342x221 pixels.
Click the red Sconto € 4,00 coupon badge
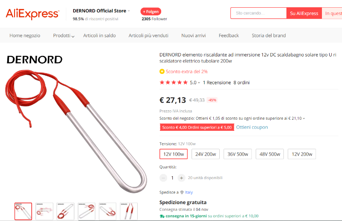coord(197,127)
